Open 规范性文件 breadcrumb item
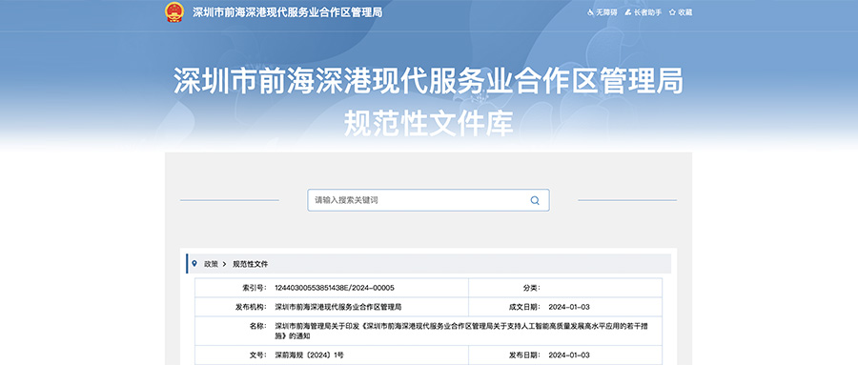 tap(251, 264)
